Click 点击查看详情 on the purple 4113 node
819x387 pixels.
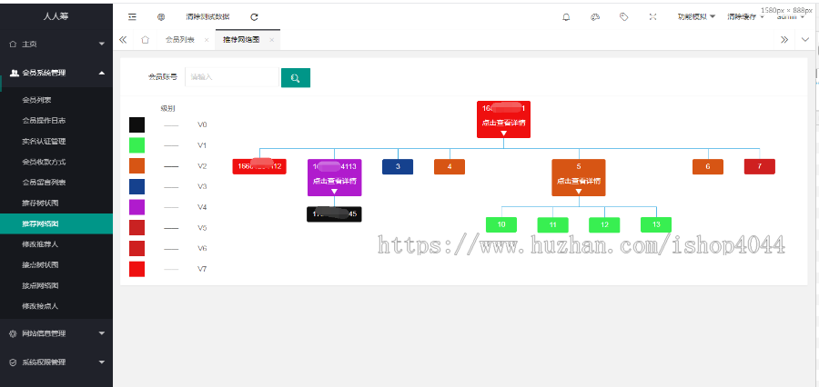334,182
